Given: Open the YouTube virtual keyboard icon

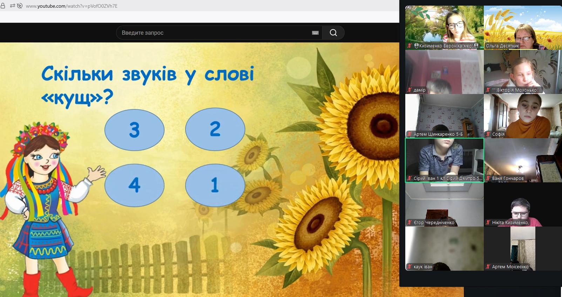Looking at the screenshot, I should point(315,33).
